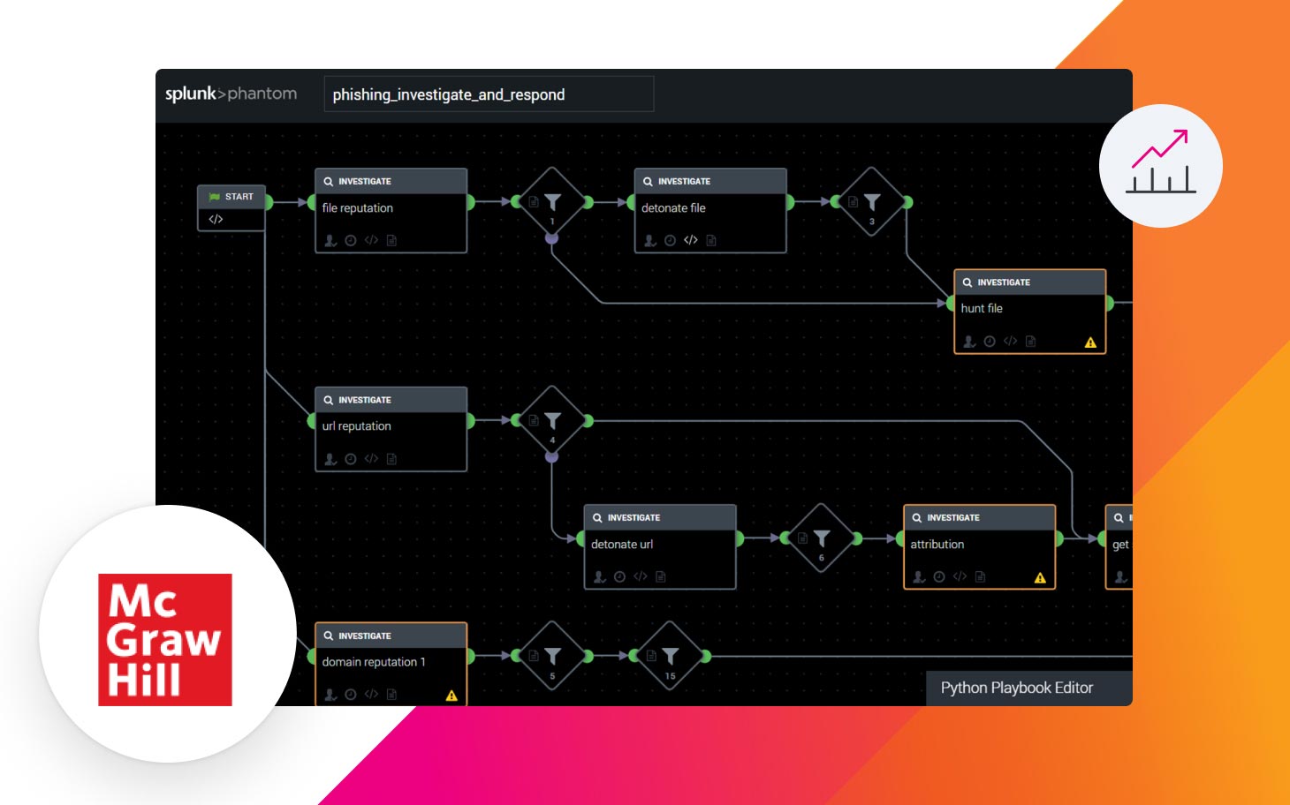Screen dimensions: 1290x805
Task: Click the clock icon in domain reputation 1 block
Action: (351, 695)
